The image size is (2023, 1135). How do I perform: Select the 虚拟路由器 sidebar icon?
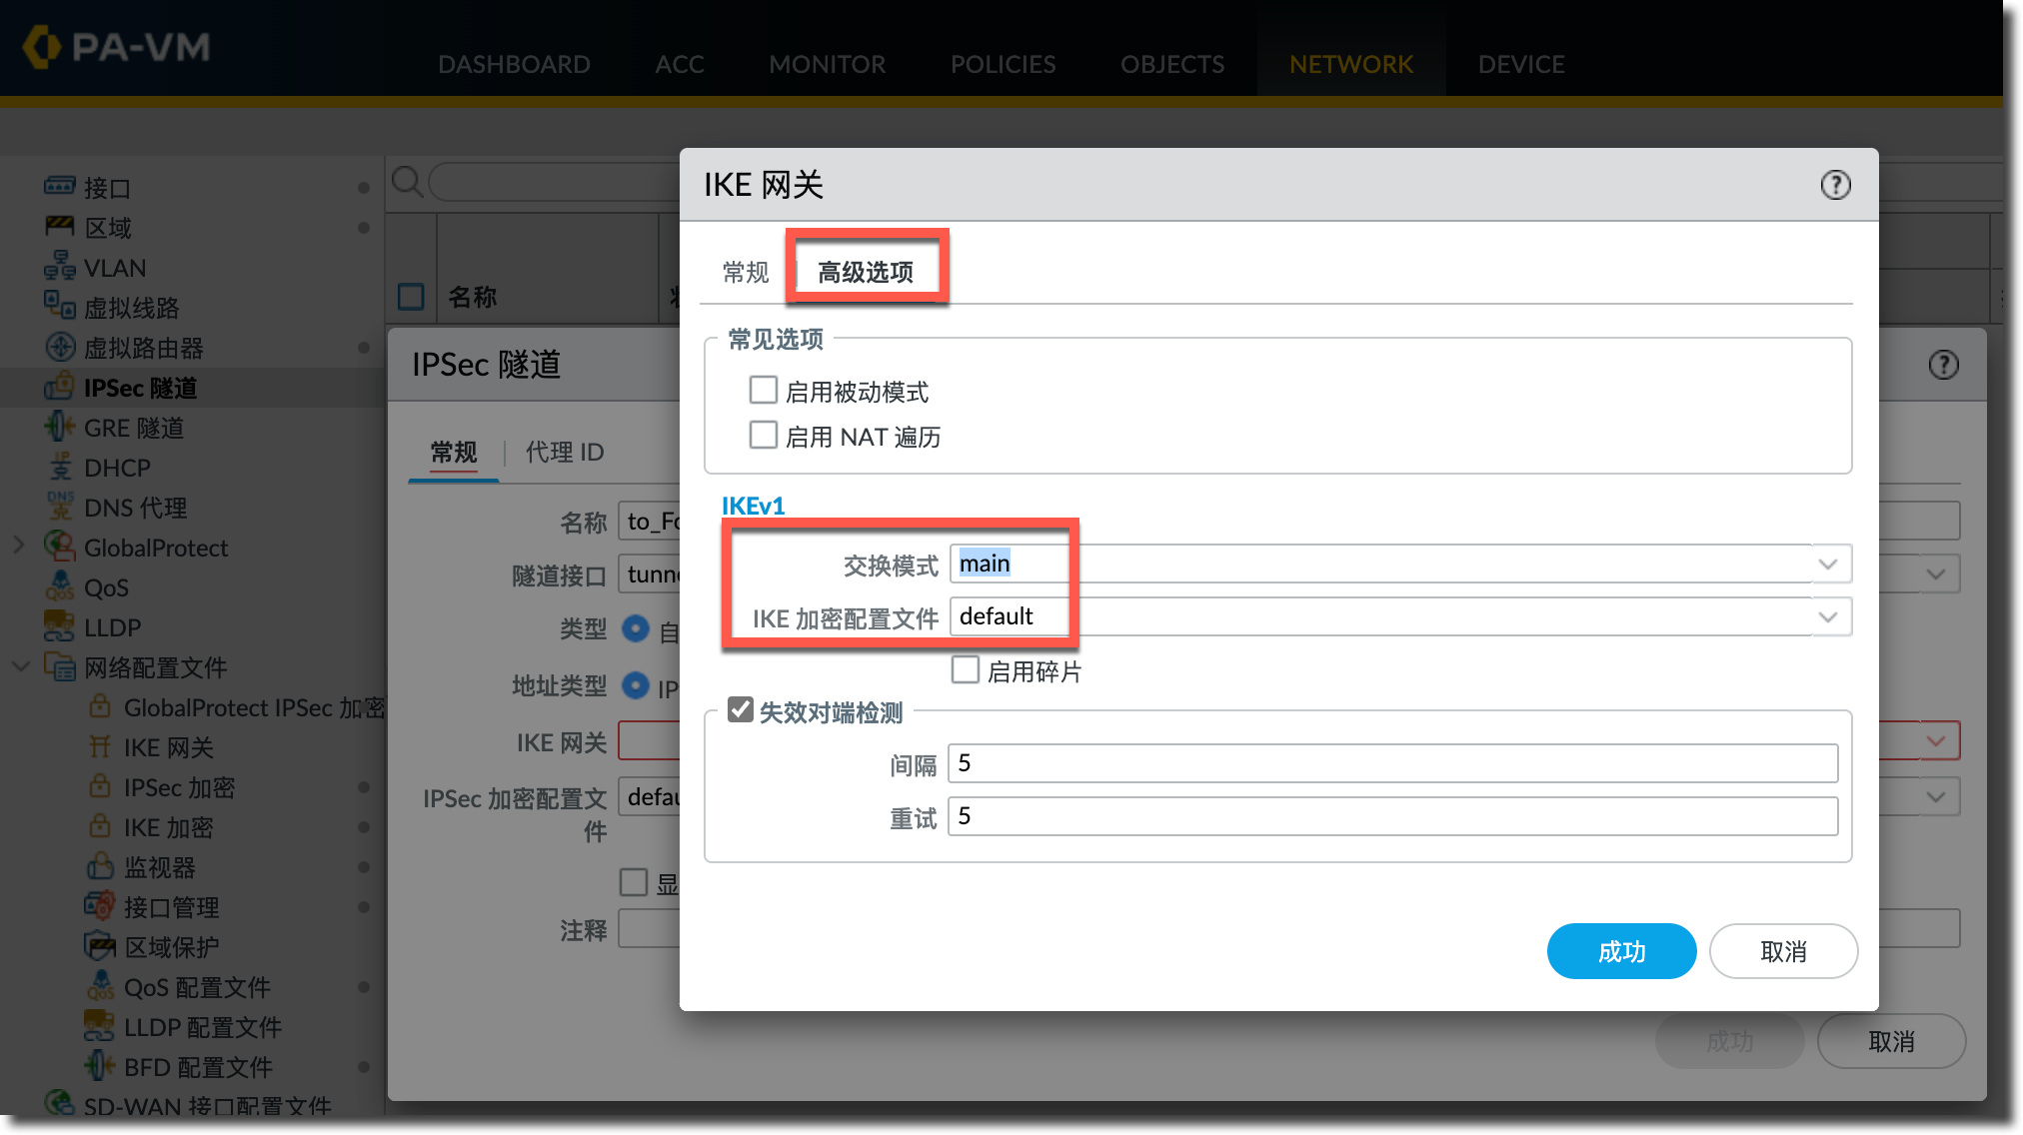[x=60, y=347]
